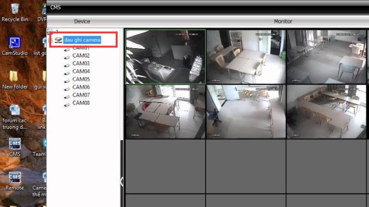Select CAM08 in the device tree
The image size is (369, 207).
pos(81,103)
